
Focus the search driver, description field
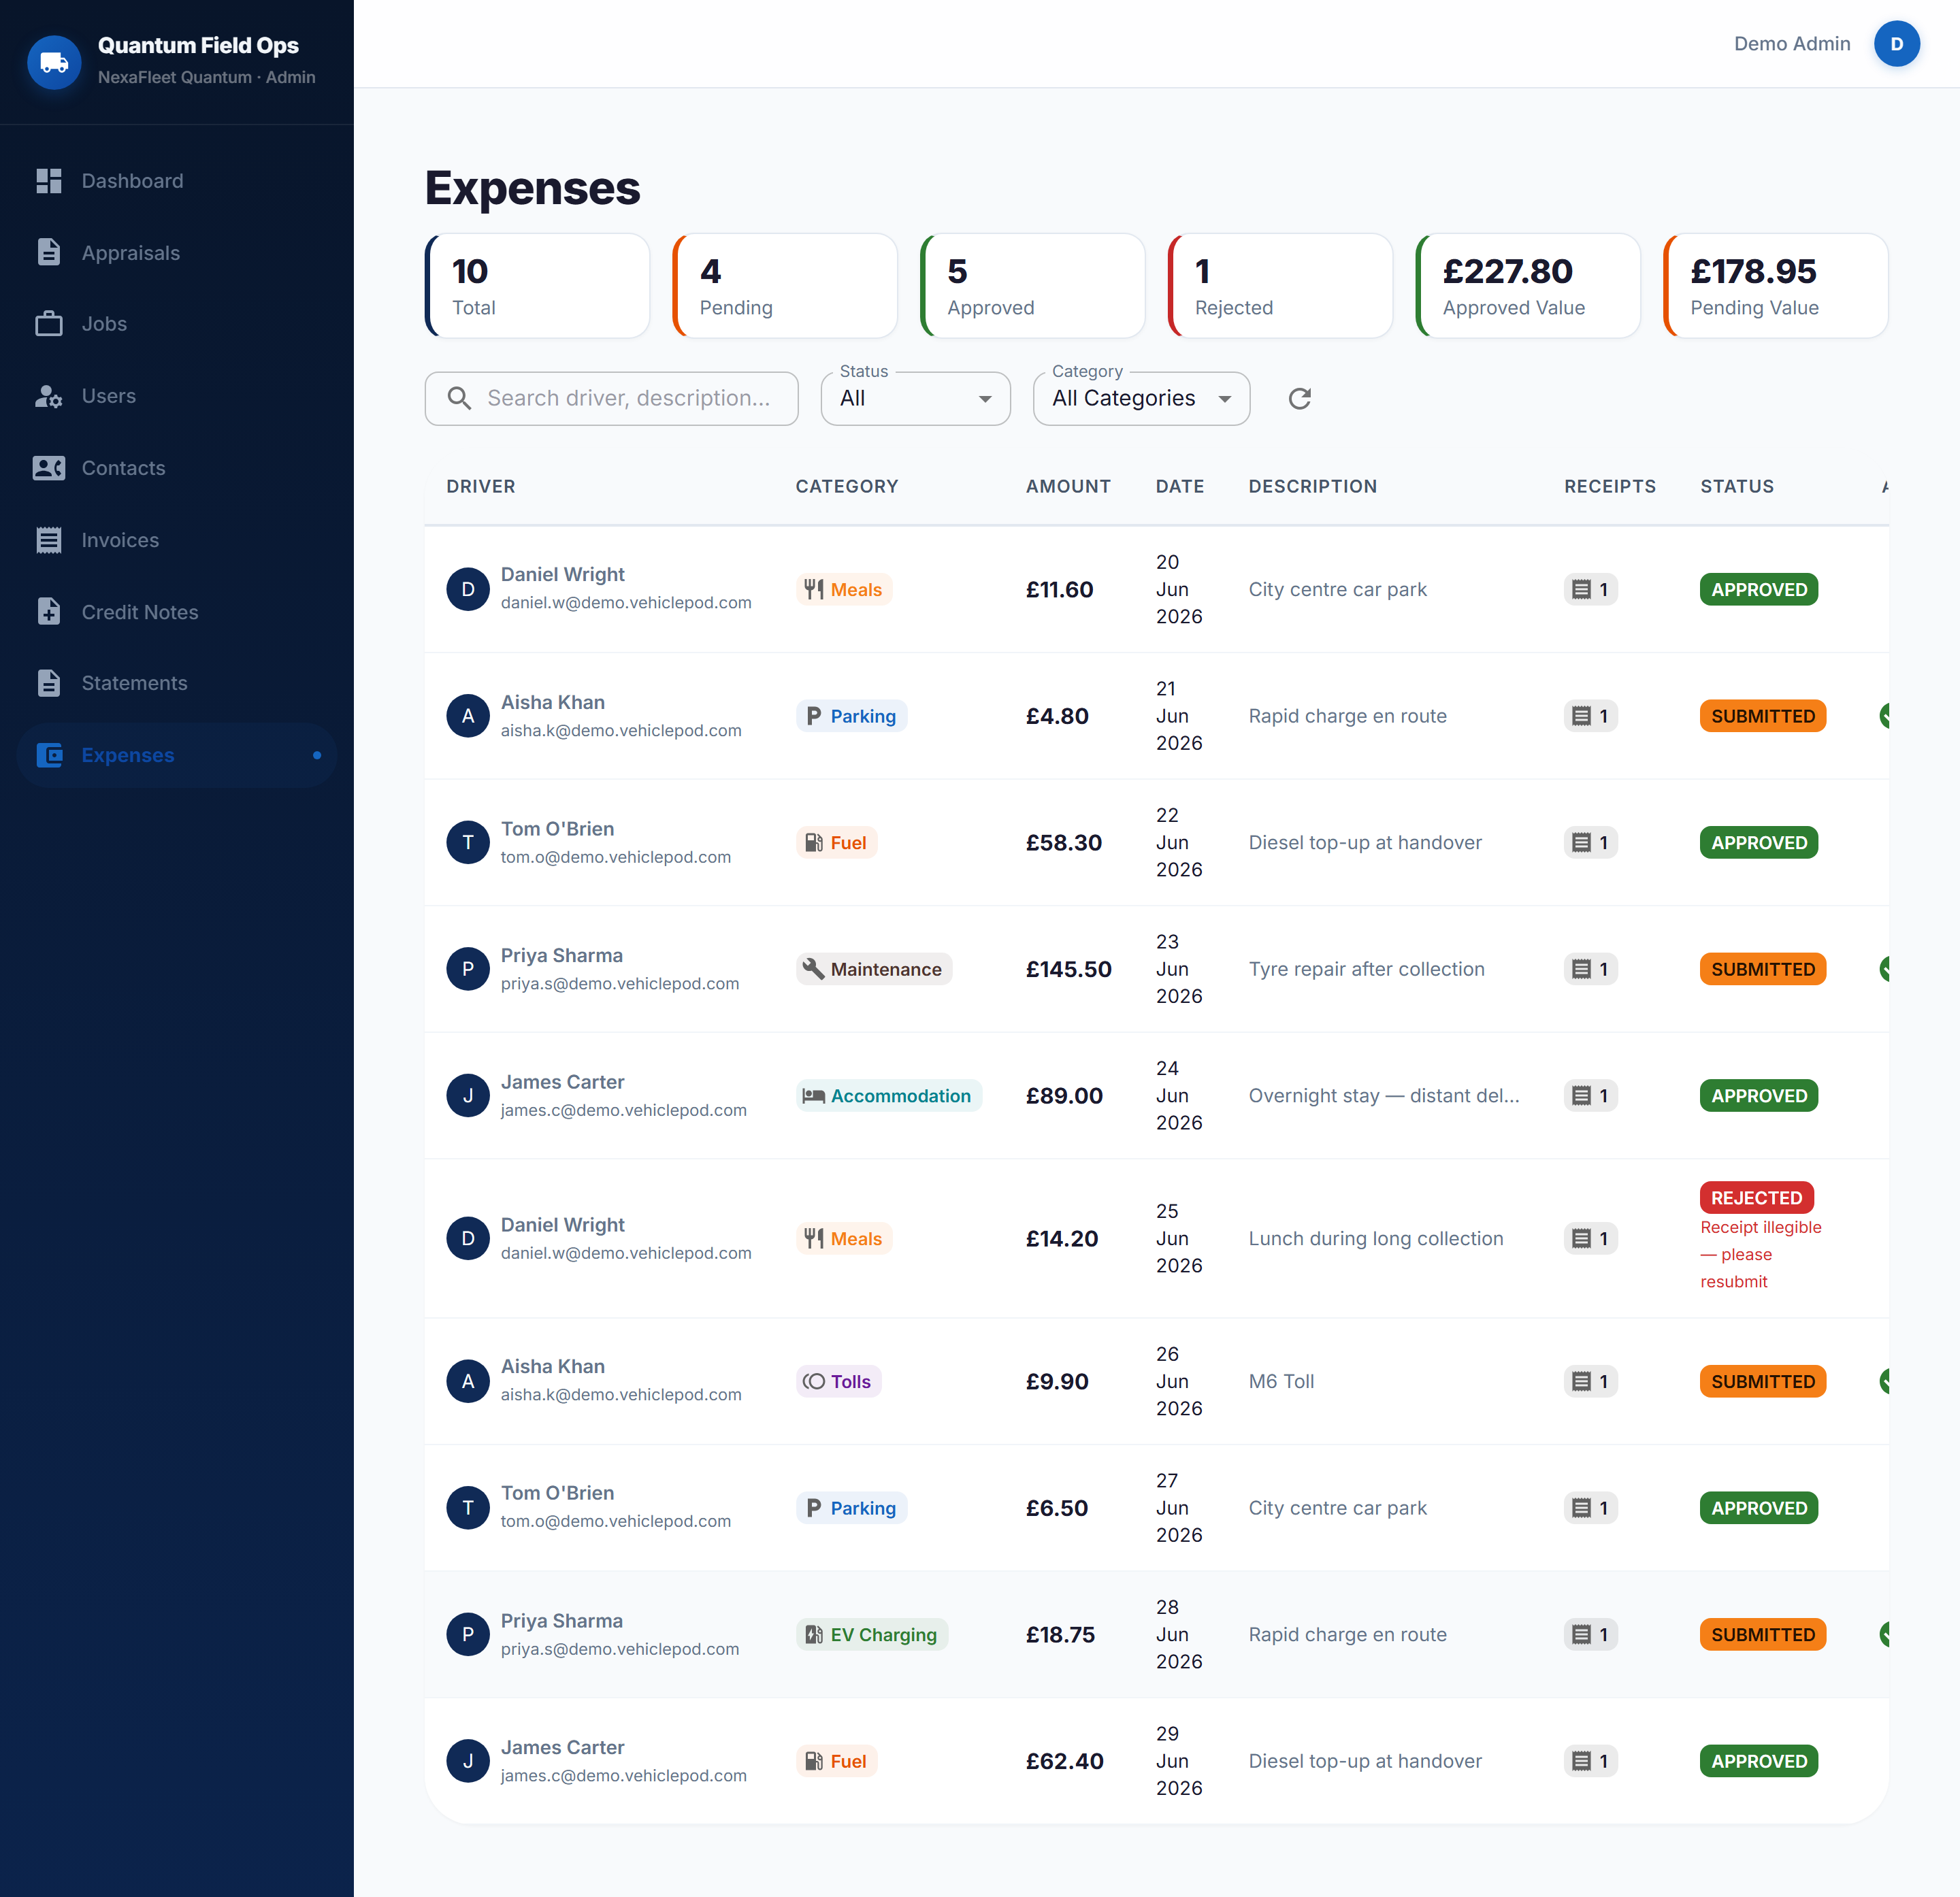click(x=611, y=398)
